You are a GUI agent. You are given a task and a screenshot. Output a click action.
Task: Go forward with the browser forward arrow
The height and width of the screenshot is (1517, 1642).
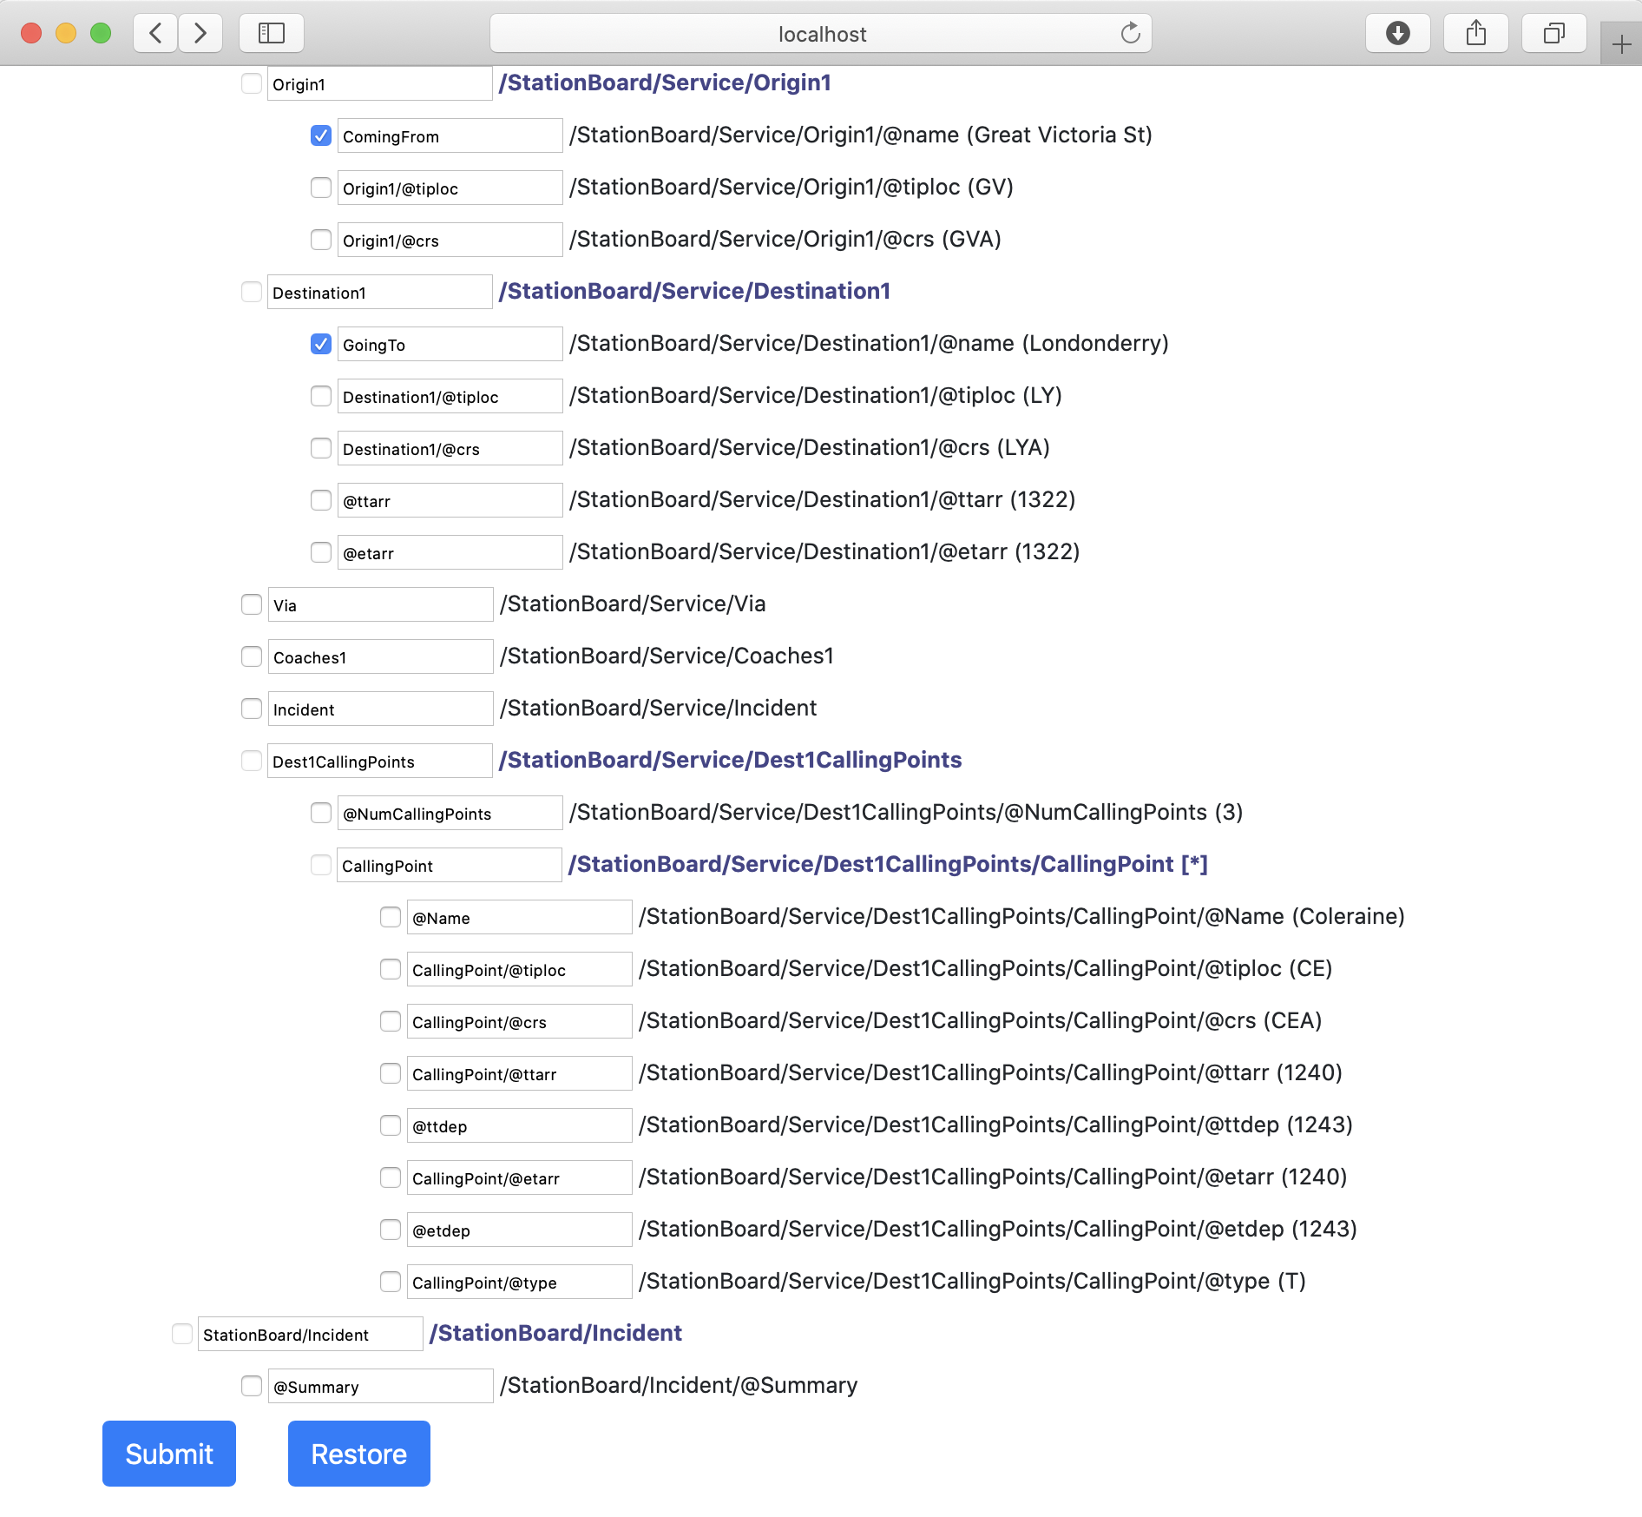(x=200, y=34)
